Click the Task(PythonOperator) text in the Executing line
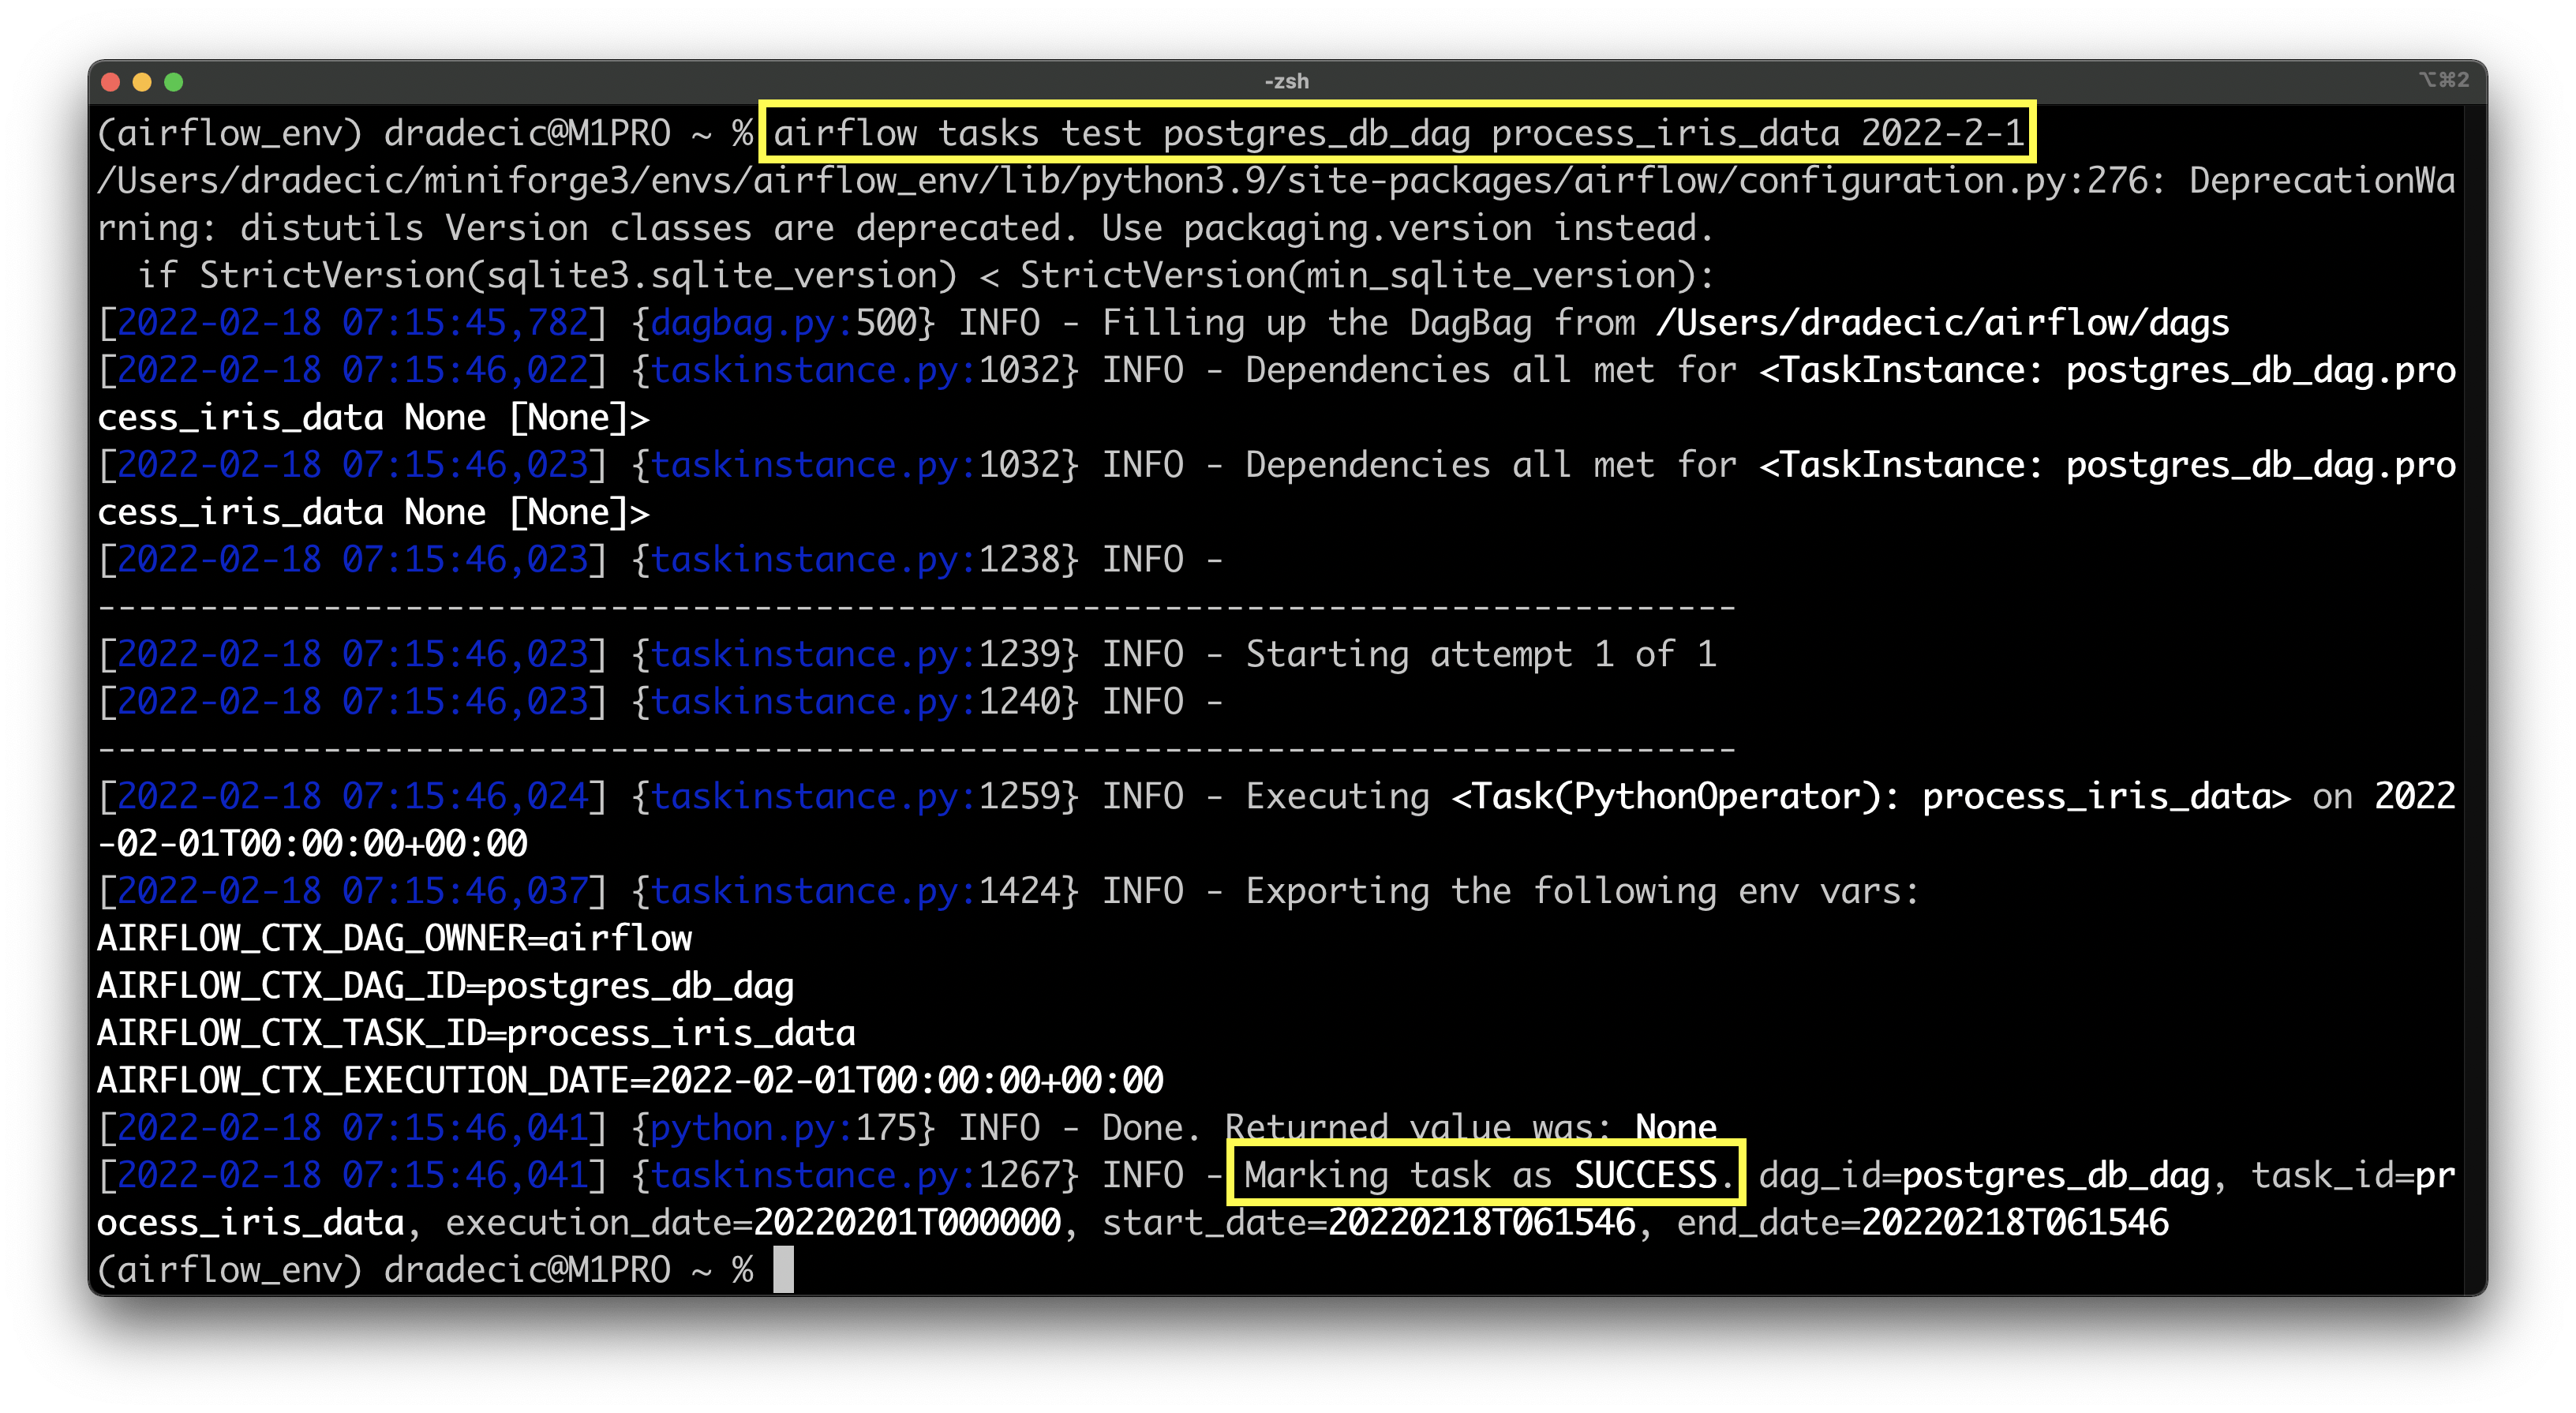 (1673, 796)
